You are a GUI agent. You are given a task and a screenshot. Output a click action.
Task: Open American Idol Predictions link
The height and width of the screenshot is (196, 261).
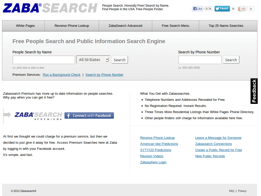coord(159,144)
